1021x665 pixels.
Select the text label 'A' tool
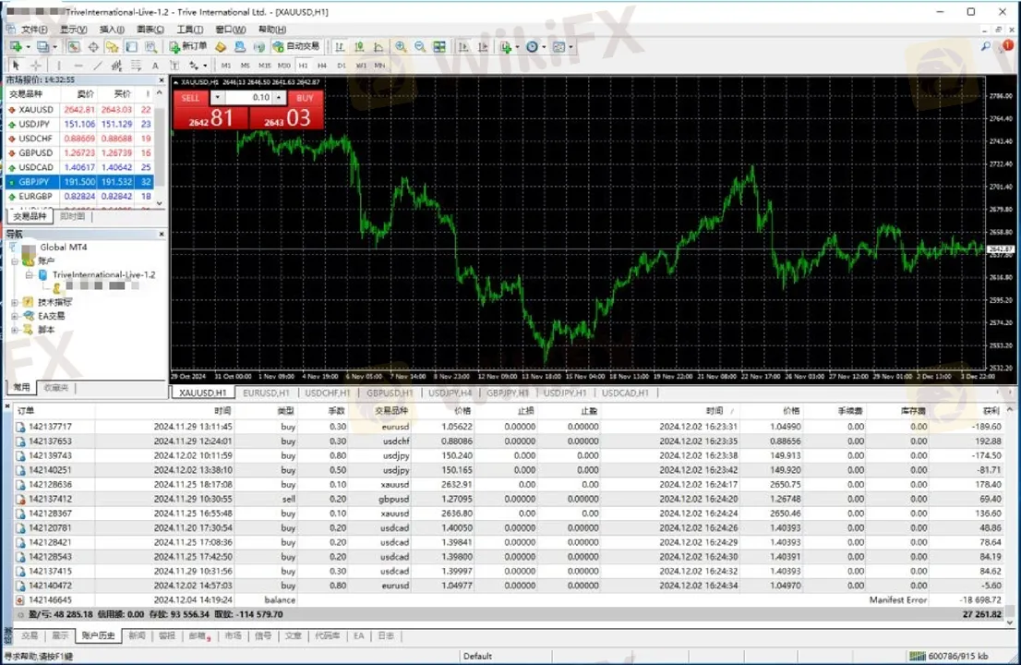(x=155, y=66)
